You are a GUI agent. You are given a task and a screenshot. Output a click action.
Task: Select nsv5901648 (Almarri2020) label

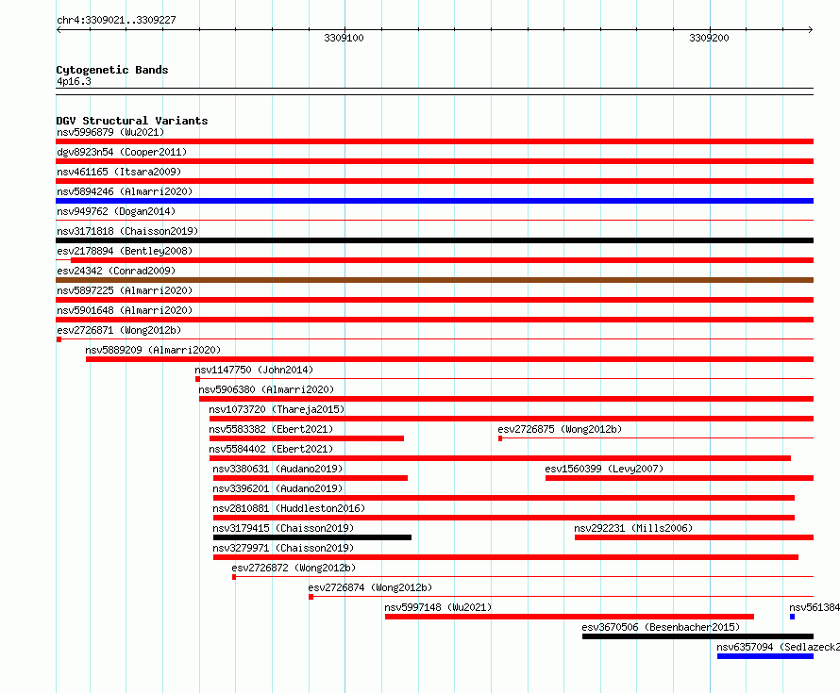click(x=125, y=310)
